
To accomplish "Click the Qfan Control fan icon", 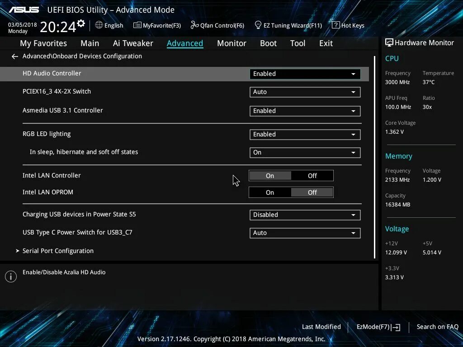I will (x=194, y=25).
